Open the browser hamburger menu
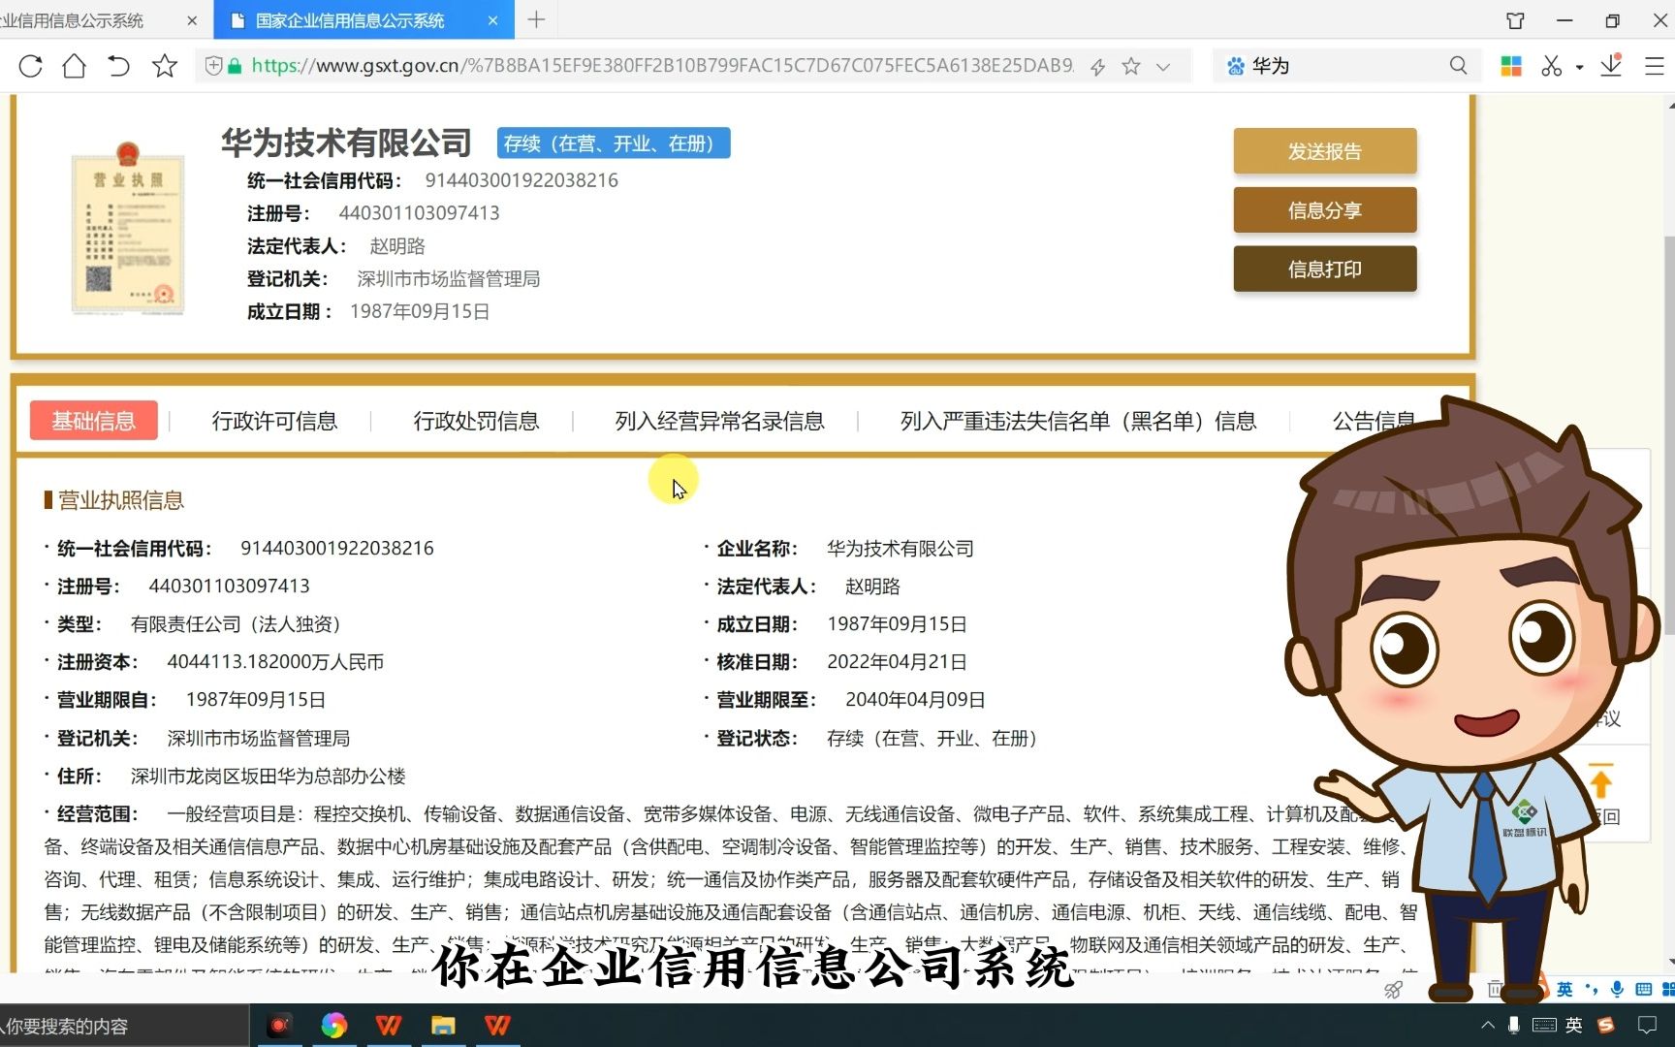The width and height of the screenshot is (1675, 1047). coord(1654,66)
